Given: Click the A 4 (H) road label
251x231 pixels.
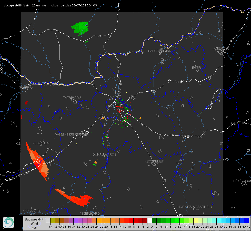Looking at the screenshot, I should tap(169, 135).
